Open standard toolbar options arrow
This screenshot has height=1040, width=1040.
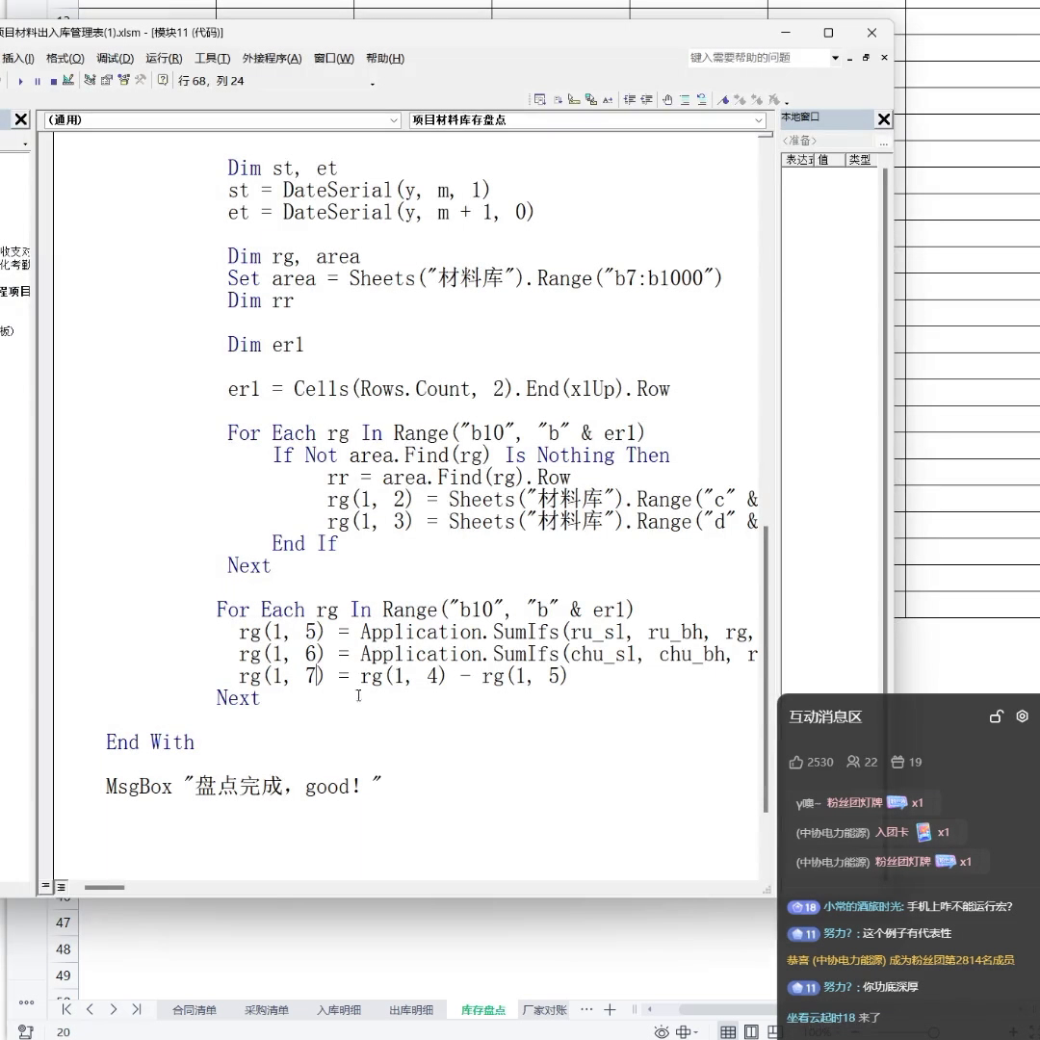click(x=372, y=84)
